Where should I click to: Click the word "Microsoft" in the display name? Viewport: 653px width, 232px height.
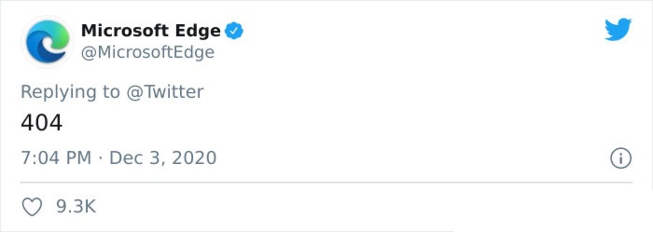pos(125,31)
